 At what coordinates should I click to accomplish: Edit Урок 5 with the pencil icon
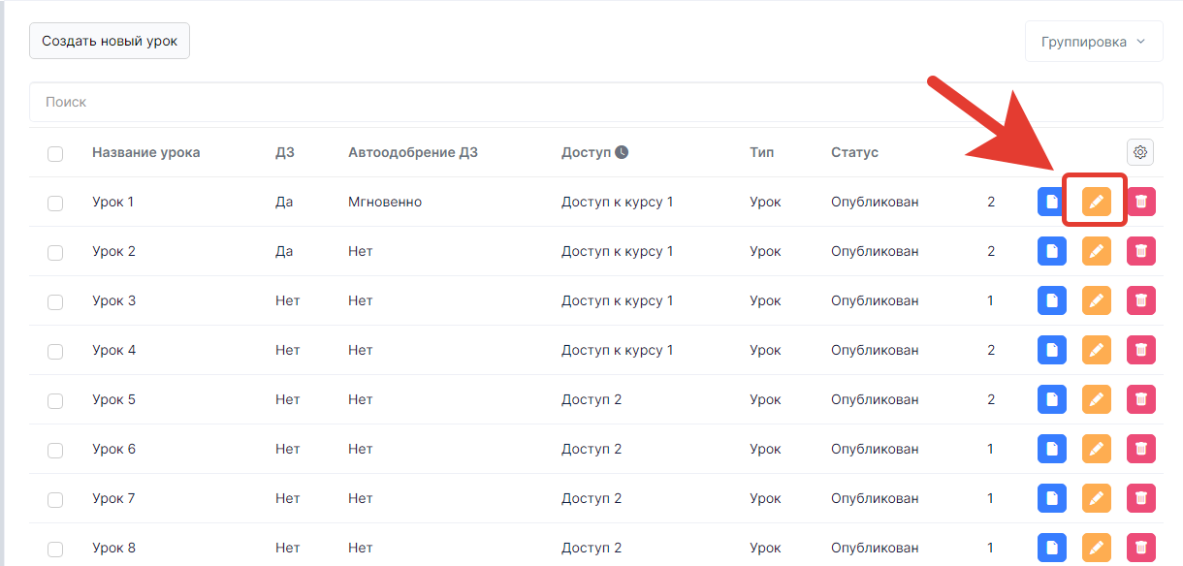[1097, 399]
